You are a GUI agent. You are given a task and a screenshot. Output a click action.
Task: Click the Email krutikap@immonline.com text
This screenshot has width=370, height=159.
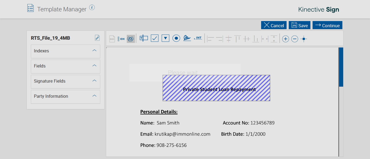pos(175,134)
